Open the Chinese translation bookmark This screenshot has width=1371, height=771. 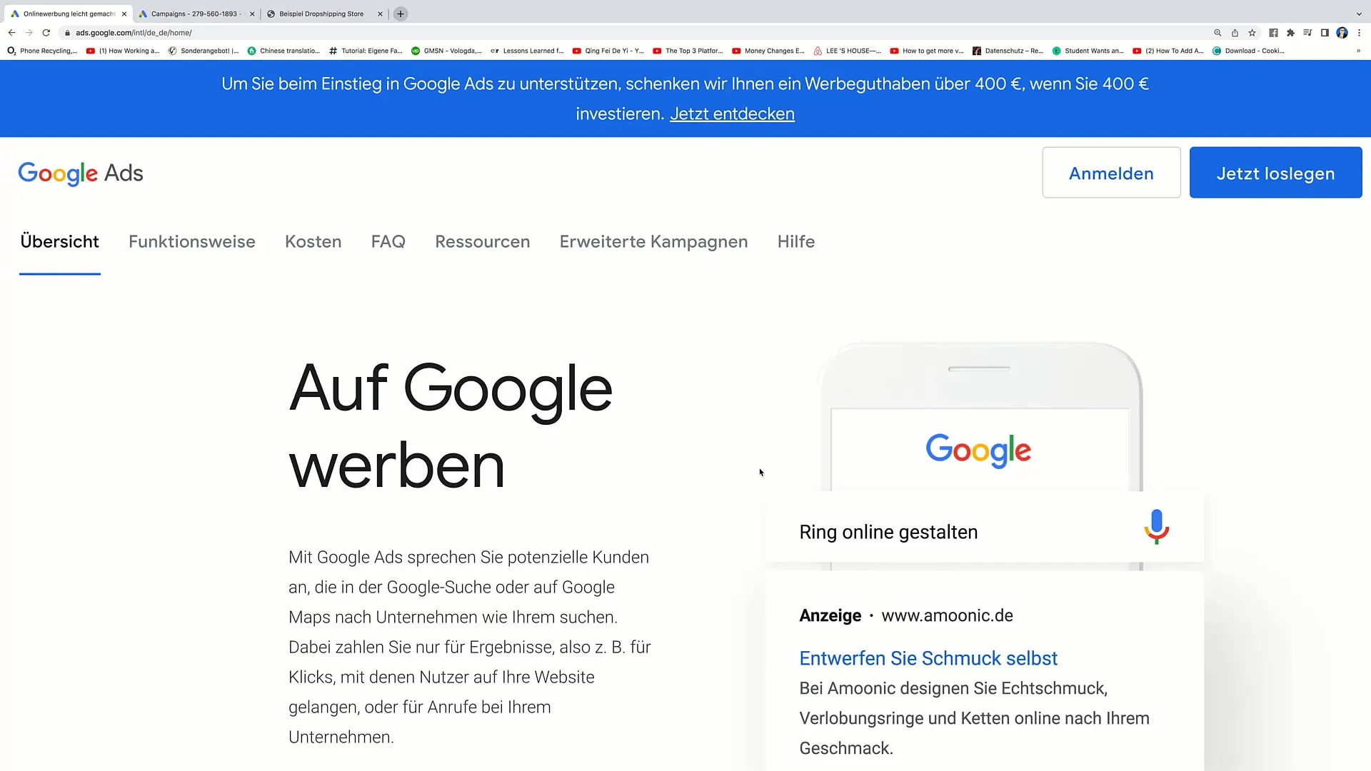click(283, 51)
